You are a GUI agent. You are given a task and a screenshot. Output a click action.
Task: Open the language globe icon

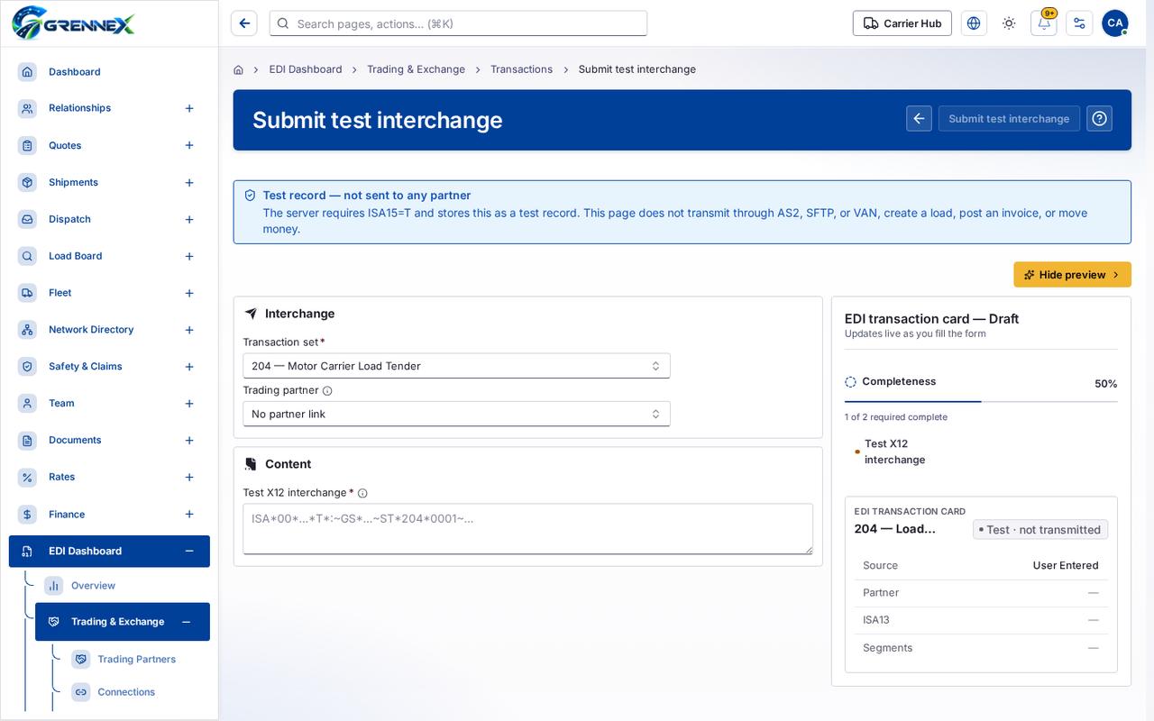(974, 23)
